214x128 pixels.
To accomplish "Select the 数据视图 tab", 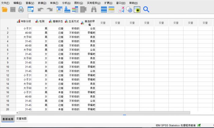I will pos(8,119).
